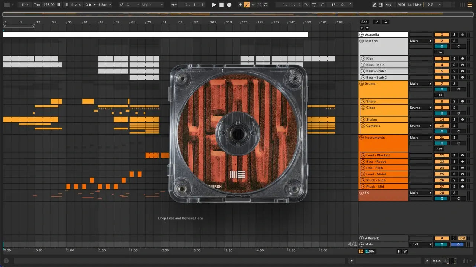Solo the Kick track
Screen dimensions: 476x267
pyautogui.click(x=454, y=59)
